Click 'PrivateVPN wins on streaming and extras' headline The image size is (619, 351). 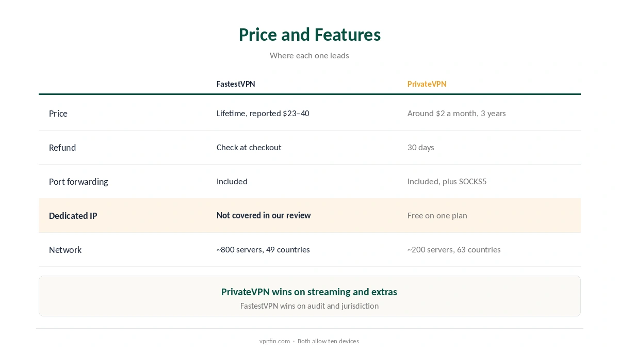[309, 292]
